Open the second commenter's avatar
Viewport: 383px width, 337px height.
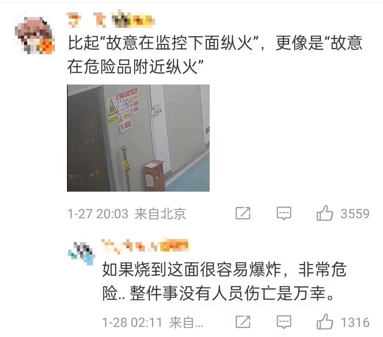pyautogui.click(x=82, y=253)
